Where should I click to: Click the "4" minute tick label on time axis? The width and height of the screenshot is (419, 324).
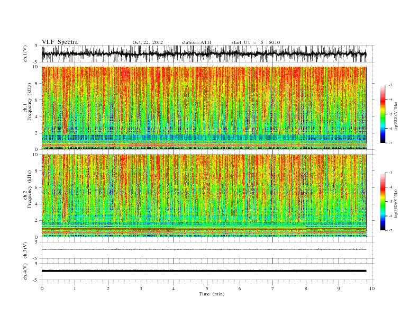click(174, 289)
